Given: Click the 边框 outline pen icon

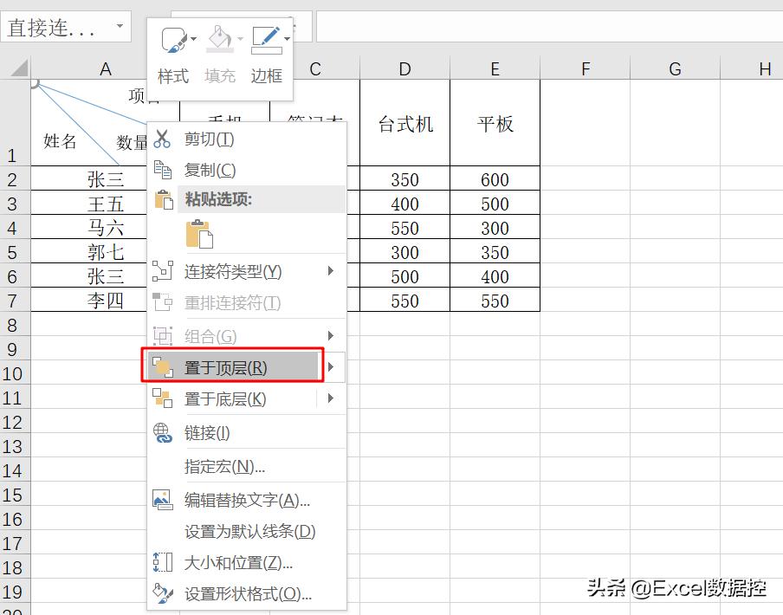Looking at the screenshot, I should pyautogui.click(x=265, y=36).
